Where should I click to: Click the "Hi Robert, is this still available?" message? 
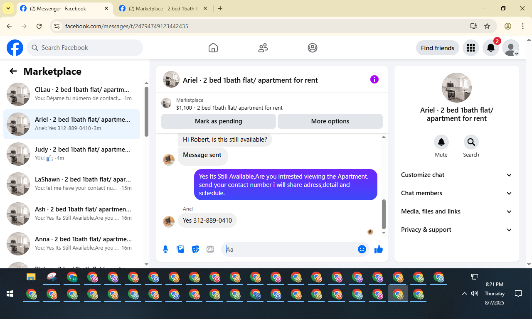(x=225, y=140)
